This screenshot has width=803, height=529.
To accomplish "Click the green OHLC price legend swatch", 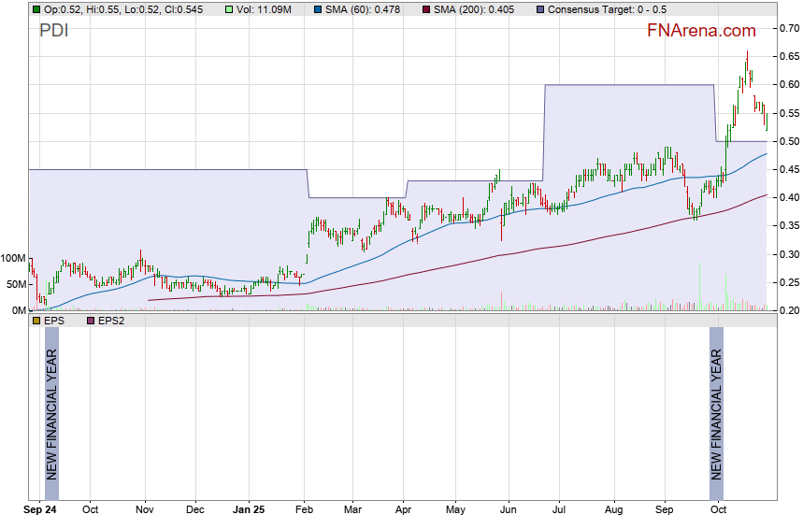I will click(x=36, y=9).
